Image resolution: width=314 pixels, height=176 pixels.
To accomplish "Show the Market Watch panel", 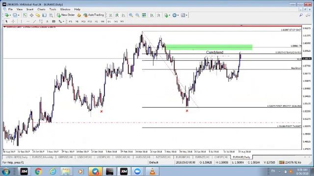I will [25, 15].
